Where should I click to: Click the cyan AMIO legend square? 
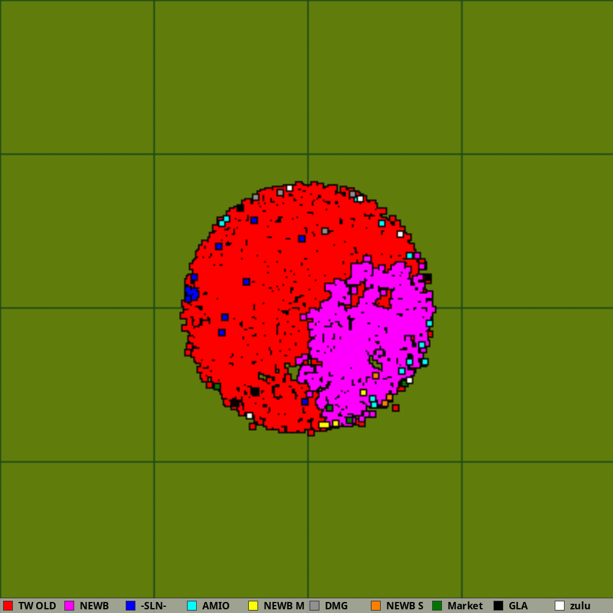192,606
